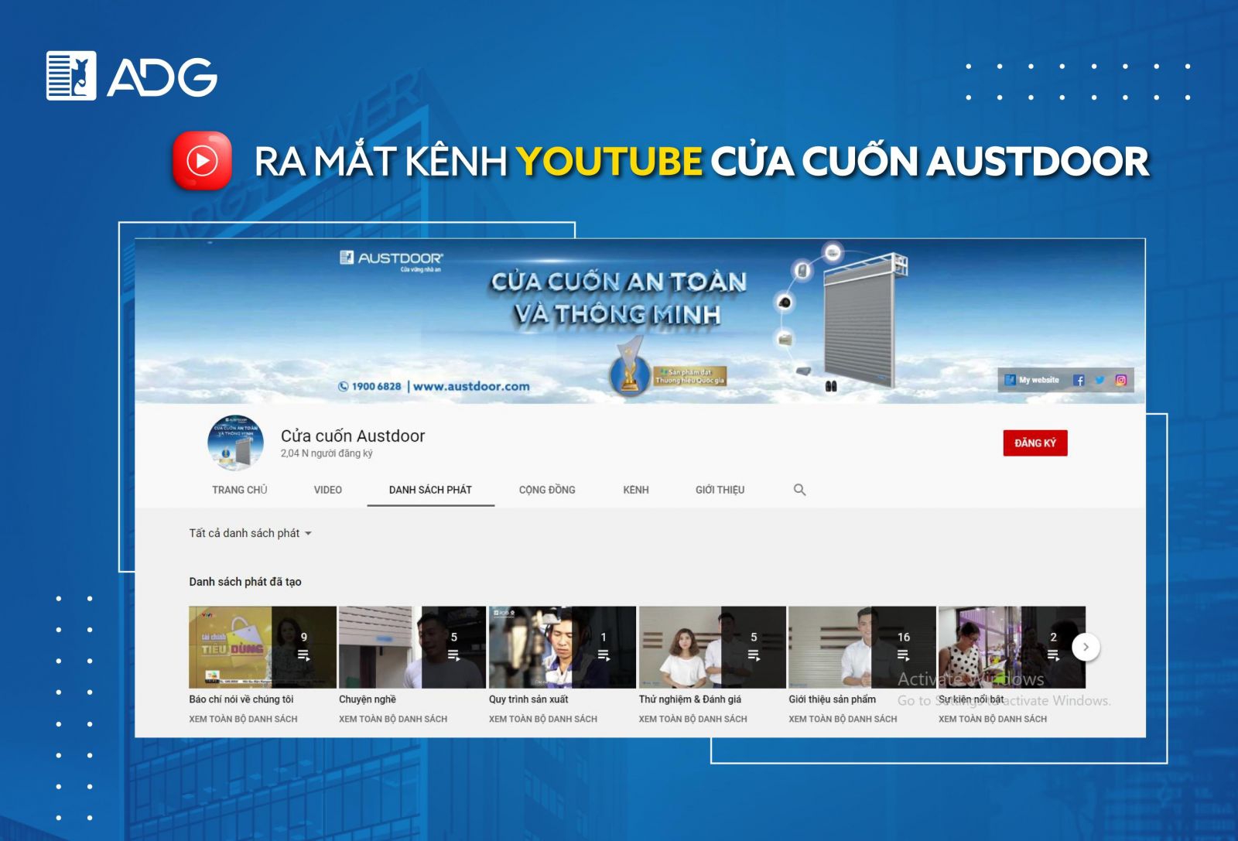Click the playlist icon on Giới thiệu sản phẩm thumbnail
The width and height of the screenshot is (1238, 841).
904,655
